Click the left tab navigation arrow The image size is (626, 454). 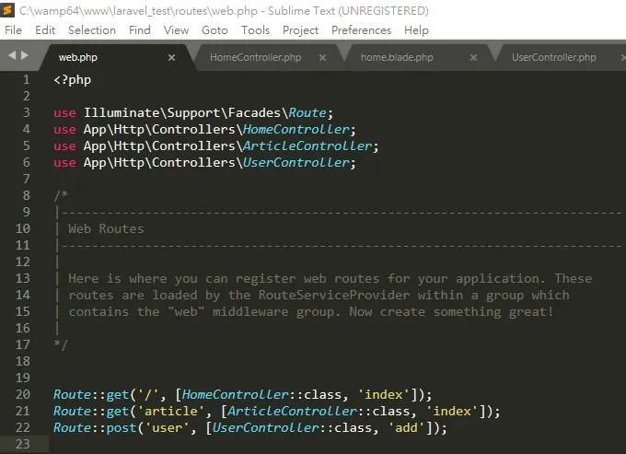(12, 55)
